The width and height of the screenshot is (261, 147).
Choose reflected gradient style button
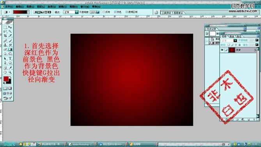coord(46,12)
